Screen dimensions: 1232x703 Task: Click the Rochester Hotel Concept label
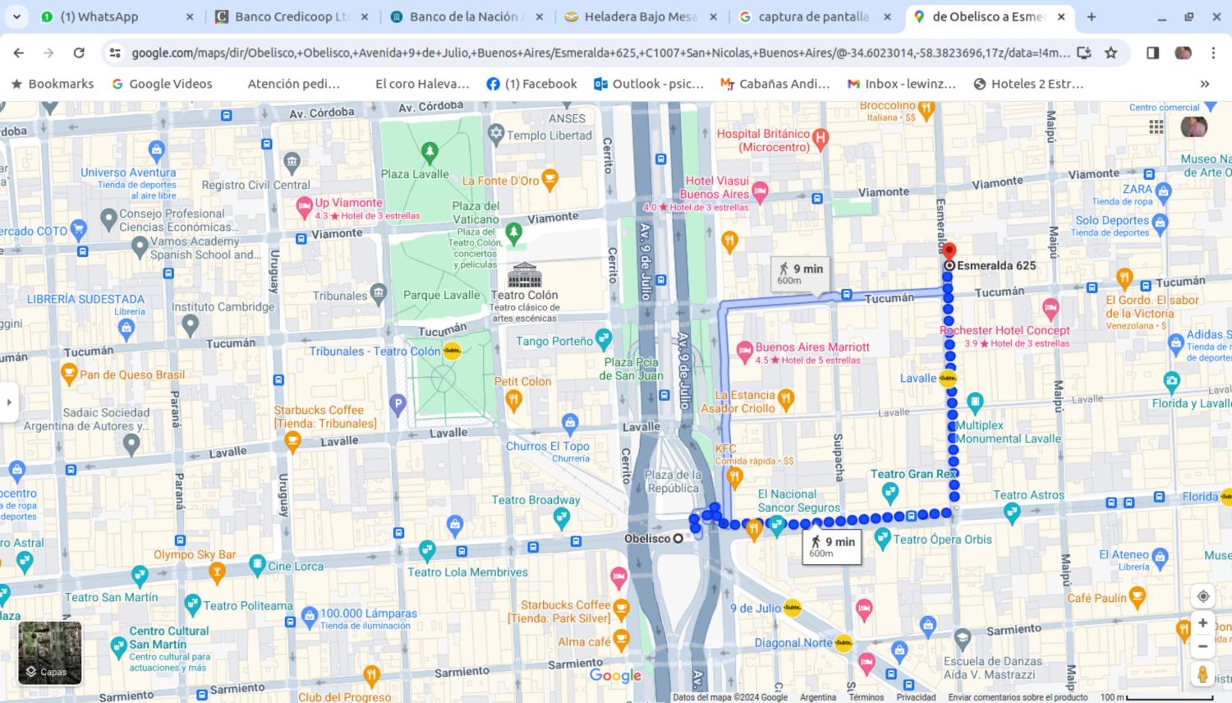(1005, 331)
